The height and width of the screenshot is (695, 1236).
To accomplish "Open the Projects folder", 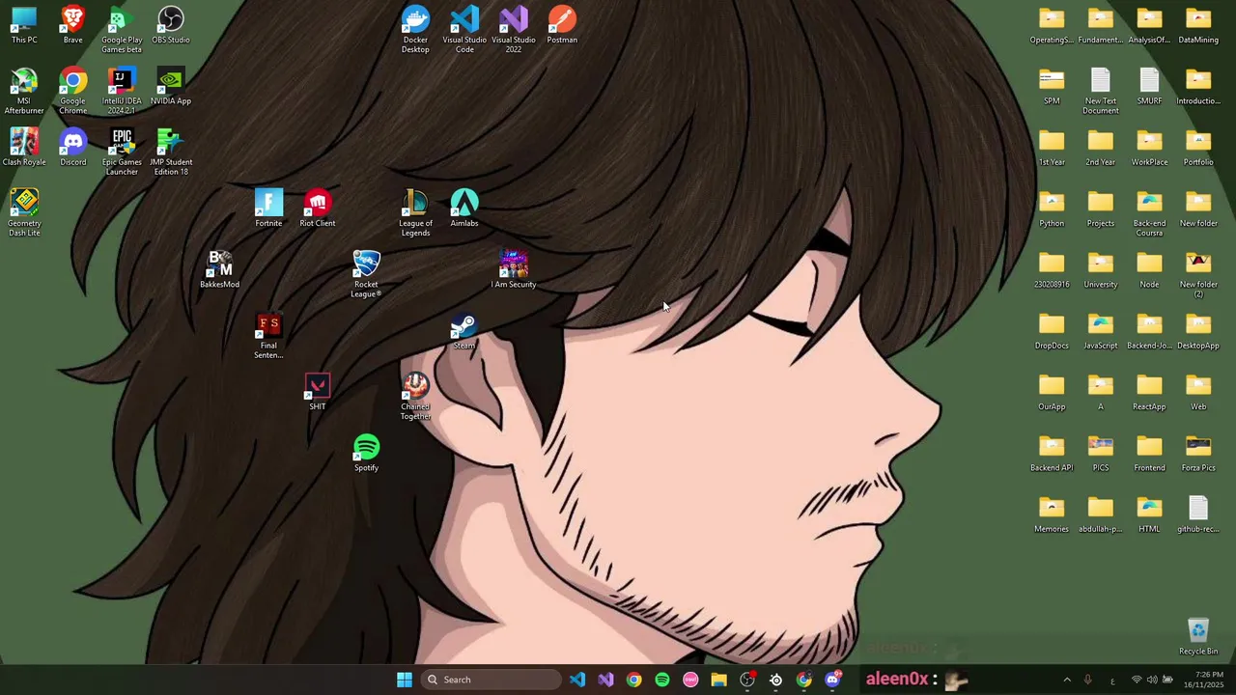I will (x=1101, y=208).
